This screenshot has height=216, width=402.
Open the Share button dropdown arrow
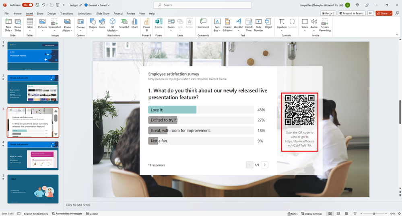[x=390, y=13]
